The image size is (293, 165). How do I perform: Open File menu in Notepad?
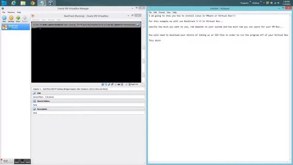coord(150,12)
